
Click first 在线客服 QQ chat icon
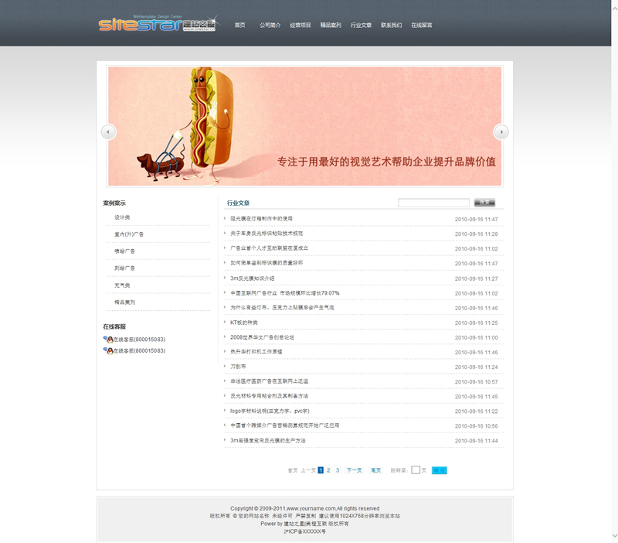pyautogui.click(x=108, y=340)
